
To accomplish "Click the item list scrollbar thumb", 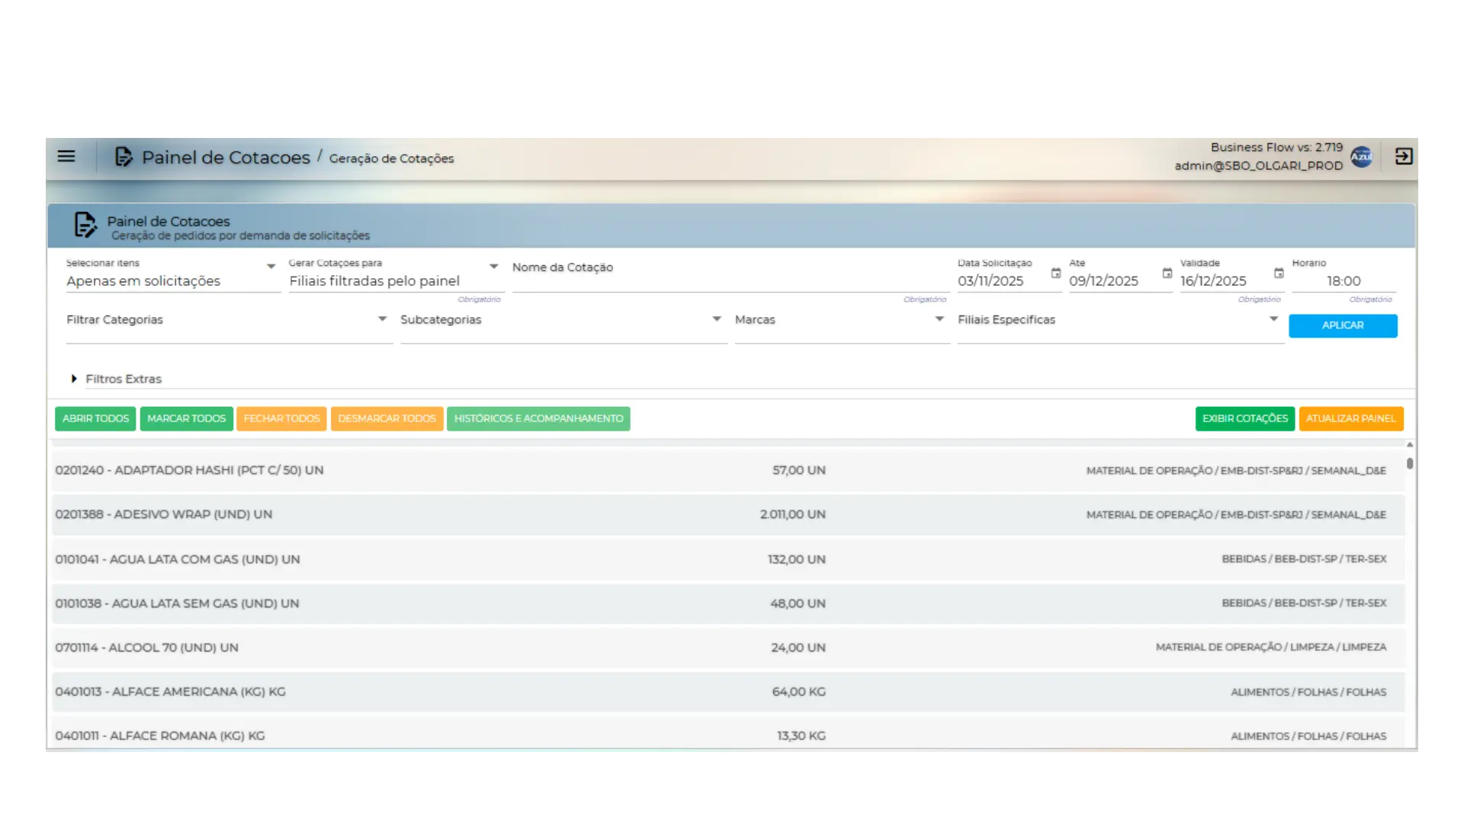I will 1410,463.
